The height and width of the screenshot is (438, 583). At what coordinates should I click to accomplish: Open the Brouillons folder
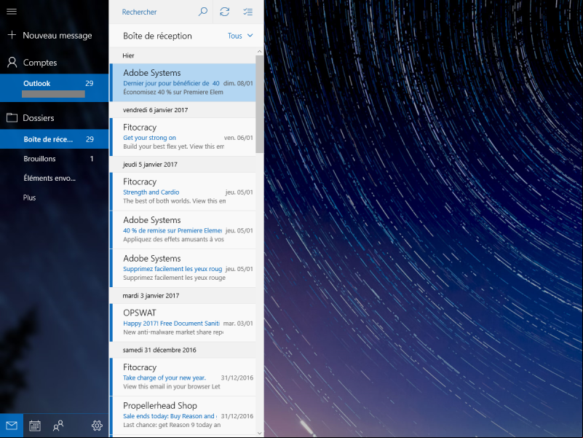pos(55,159)
